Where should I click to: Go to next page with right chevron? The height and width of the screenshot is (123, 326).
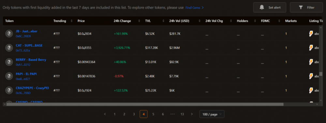[192, 114]
